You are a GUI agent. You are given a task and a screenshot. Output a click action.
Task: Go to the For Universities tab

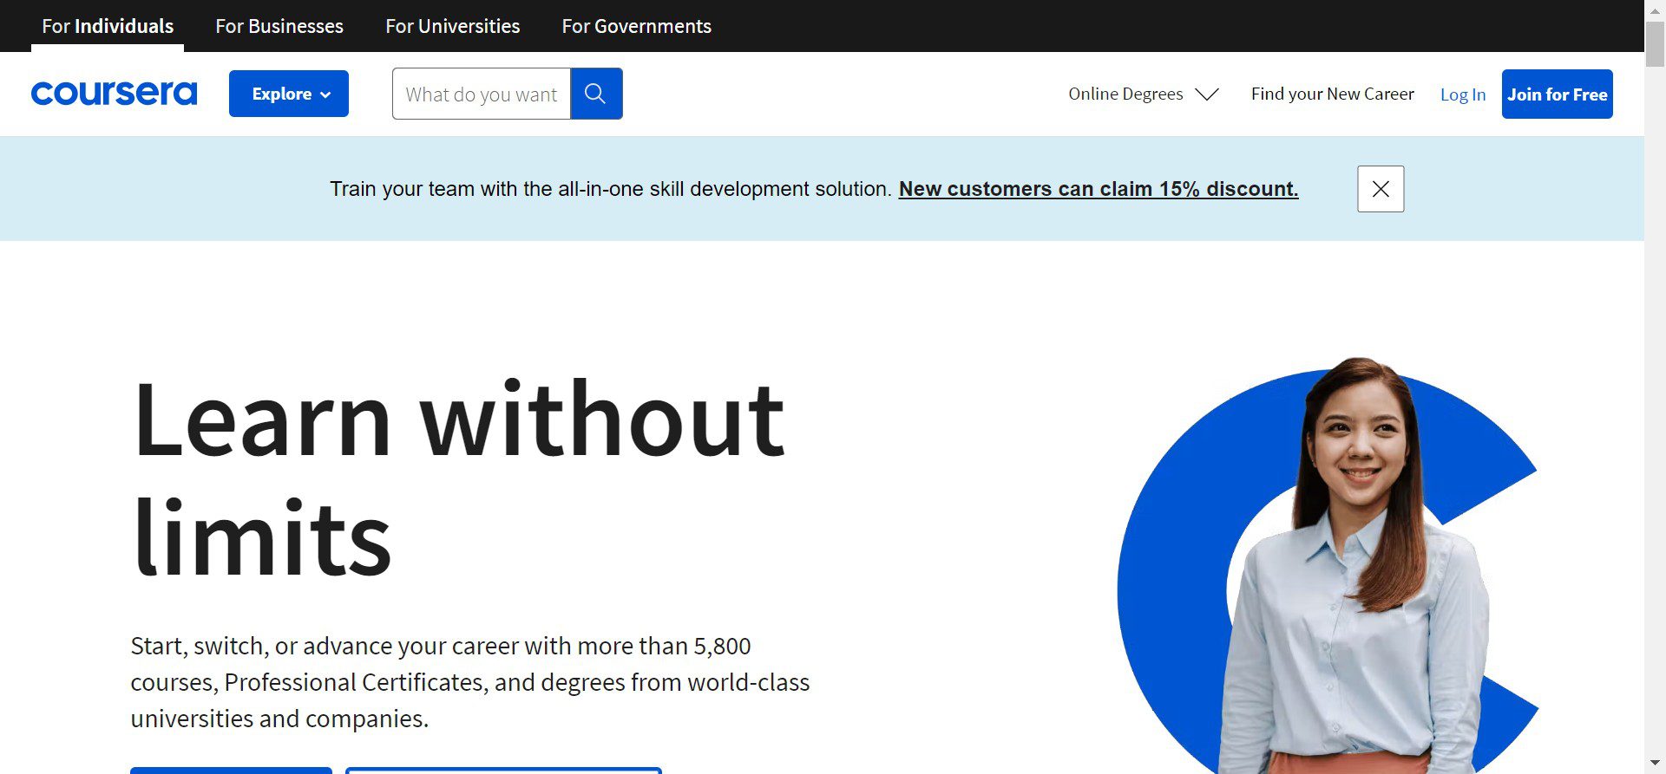[x=452, y=26]
